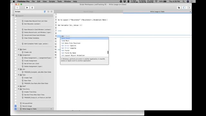
Task: Collapse the Client folder triangle
Action: (19, 49)
